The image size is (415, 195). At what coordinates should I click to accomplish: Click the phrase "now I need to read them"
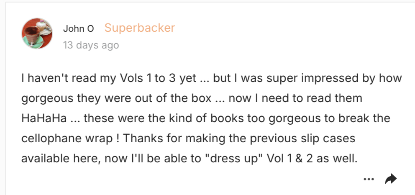point(295,98)
